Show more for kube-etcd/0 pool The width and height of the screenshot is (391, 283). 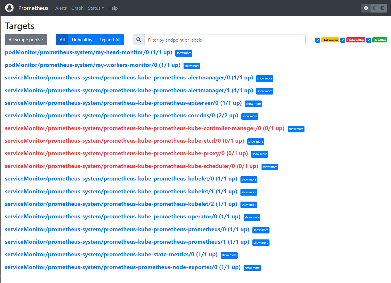tap(256, 142)
